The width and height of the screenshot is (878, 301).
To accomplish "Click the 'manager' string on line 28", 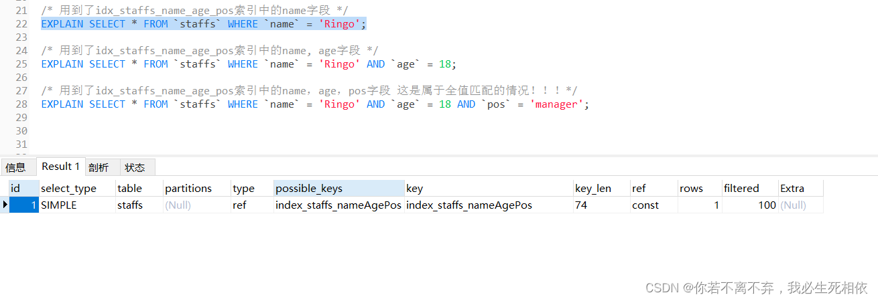I will point(558,104).
